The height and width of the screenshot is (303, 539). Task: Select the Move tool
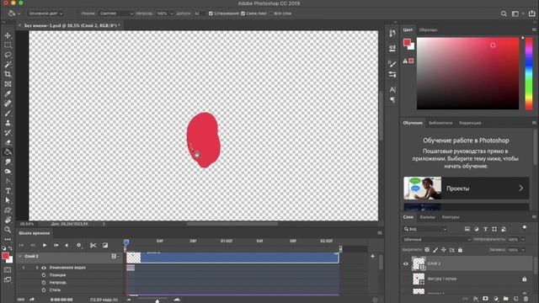8,35
